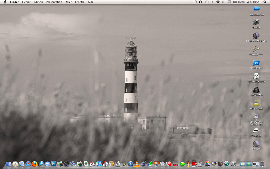Launch iPhoto from the Dock
Image resolution: width=270 pixels, height=169 pixels.
pos(60,164)
